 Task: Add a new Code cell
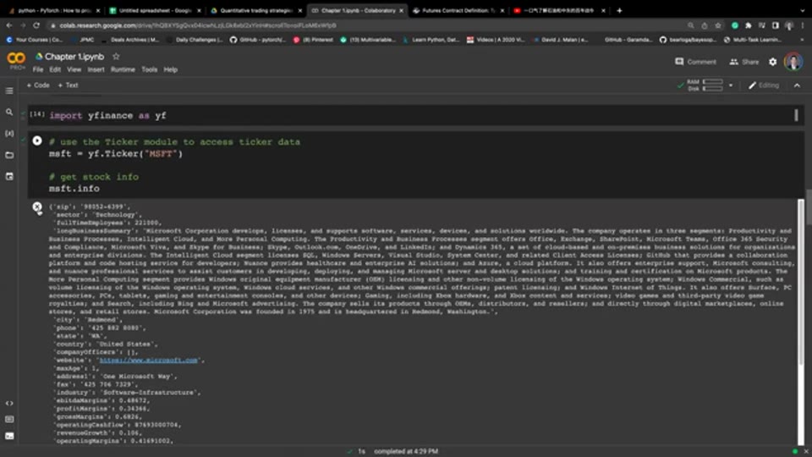tap(38, 85)
